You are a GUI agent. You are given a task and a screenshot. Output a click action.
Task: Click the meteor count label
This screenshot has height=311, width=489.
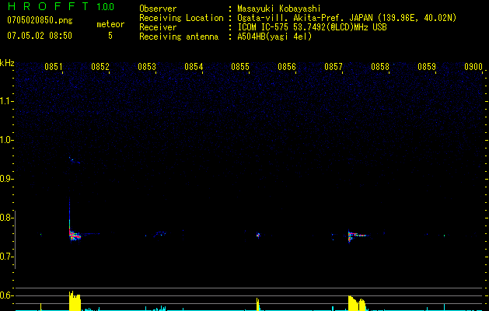pos(110,24)
